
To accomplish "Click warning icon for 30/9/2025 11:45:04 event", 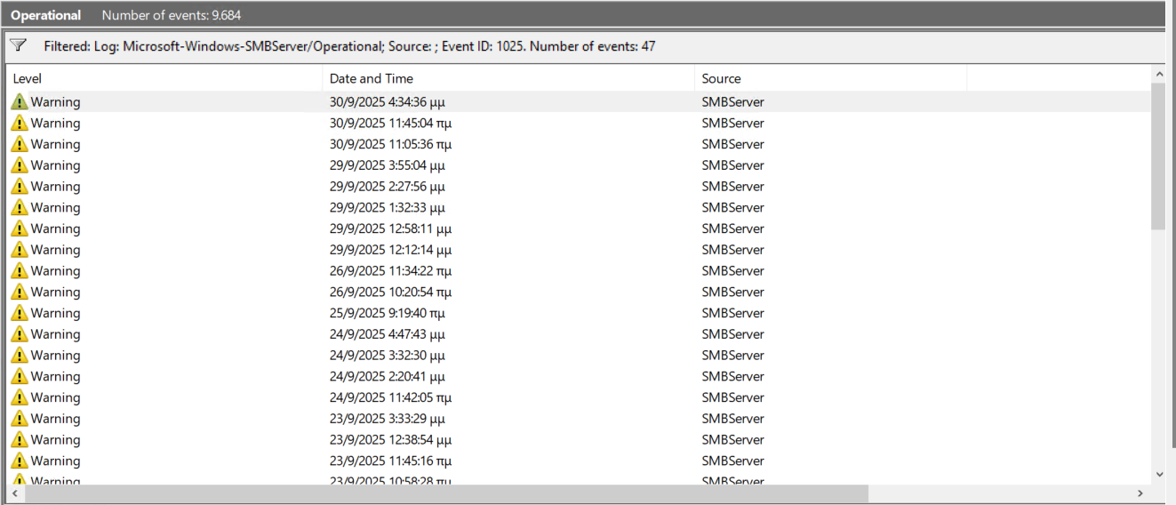I will tap(20, 124).
